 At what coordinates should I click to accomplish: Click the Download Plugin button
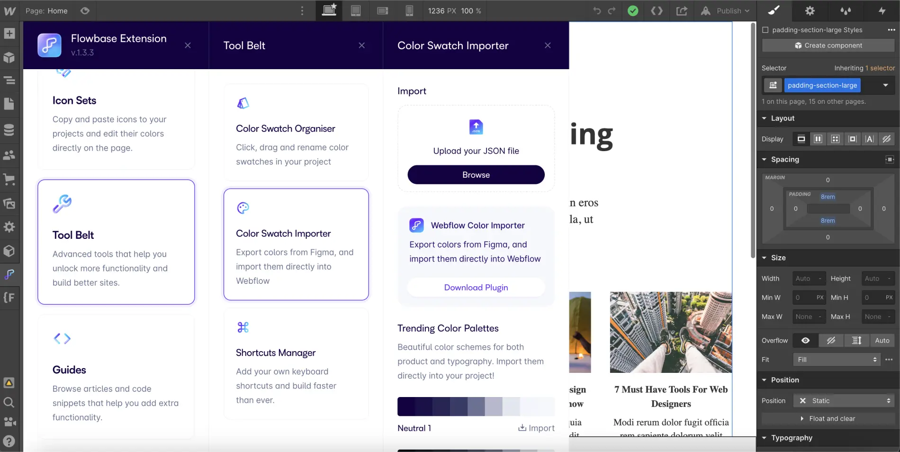(x=476, y=288)
